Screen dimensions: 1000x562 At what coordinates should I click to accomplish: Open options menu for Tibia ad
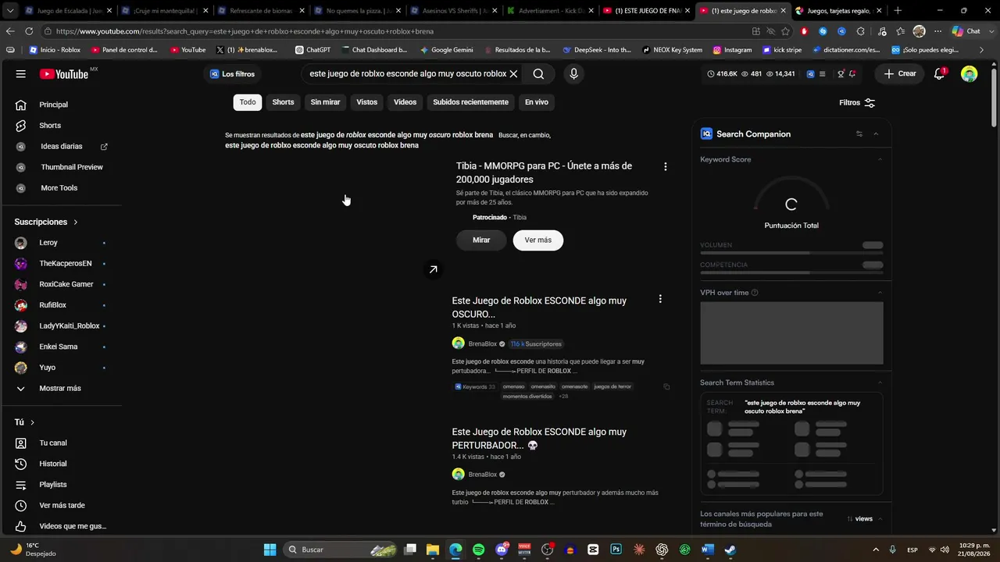click(x=665, y=166)
